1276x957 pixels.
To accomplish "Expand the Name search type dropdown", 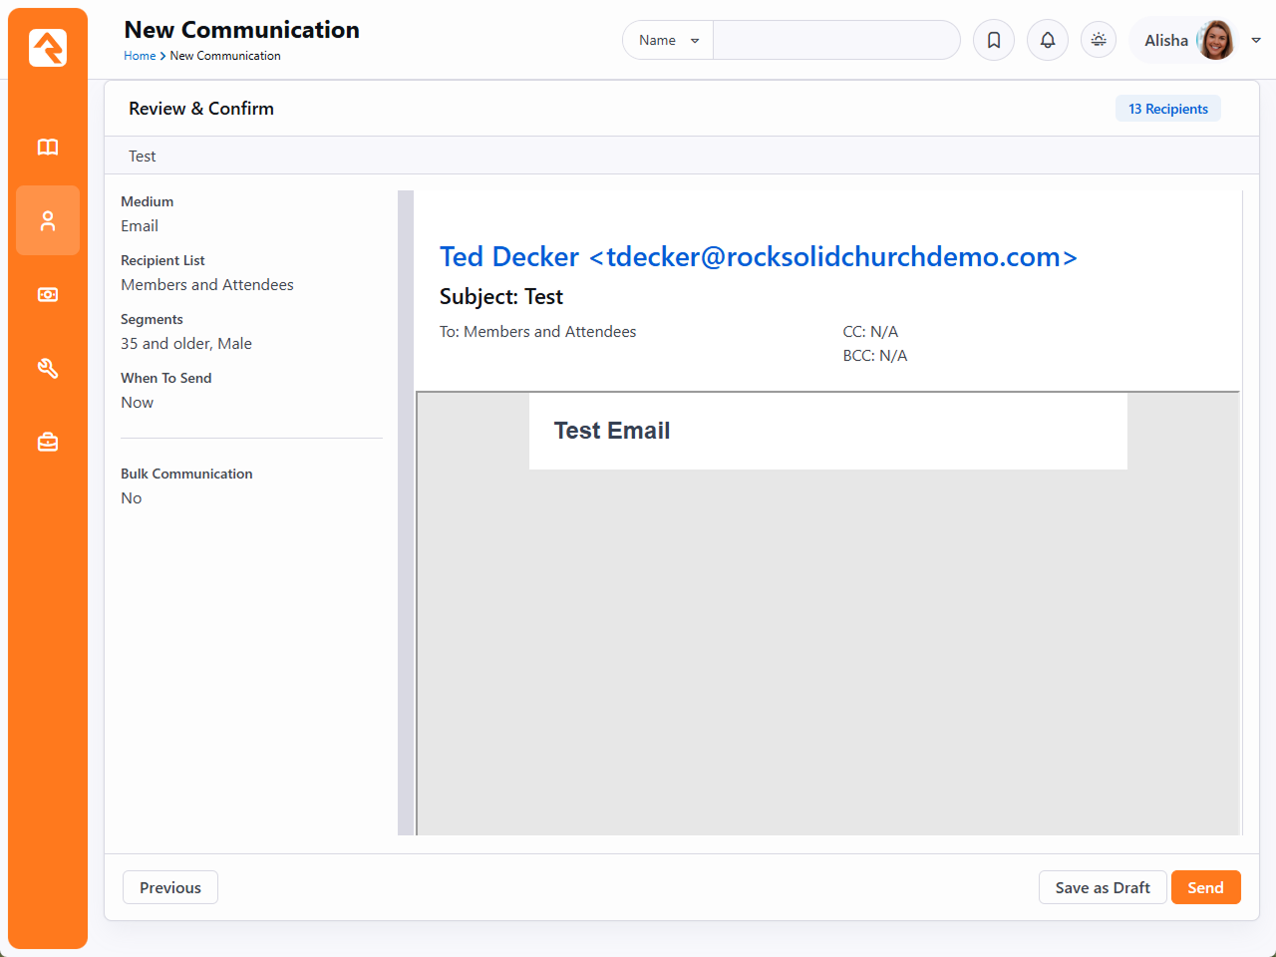I will [668, 40].
